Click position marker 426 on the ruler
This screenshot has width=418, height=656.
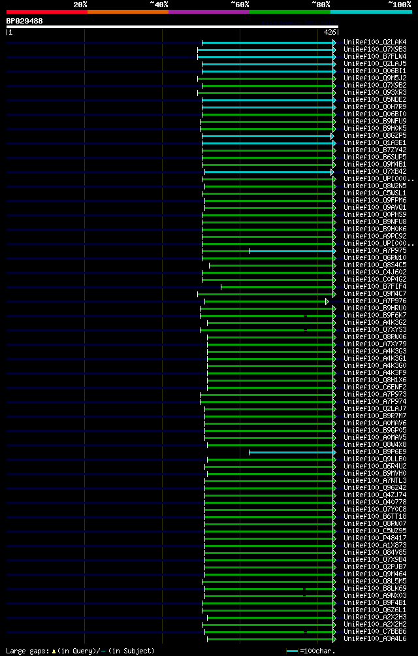330,32
